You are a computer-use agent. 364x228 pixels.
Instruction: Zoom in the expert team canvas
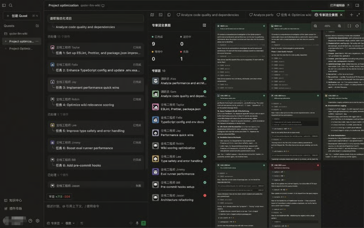click(x=339, y=26)
